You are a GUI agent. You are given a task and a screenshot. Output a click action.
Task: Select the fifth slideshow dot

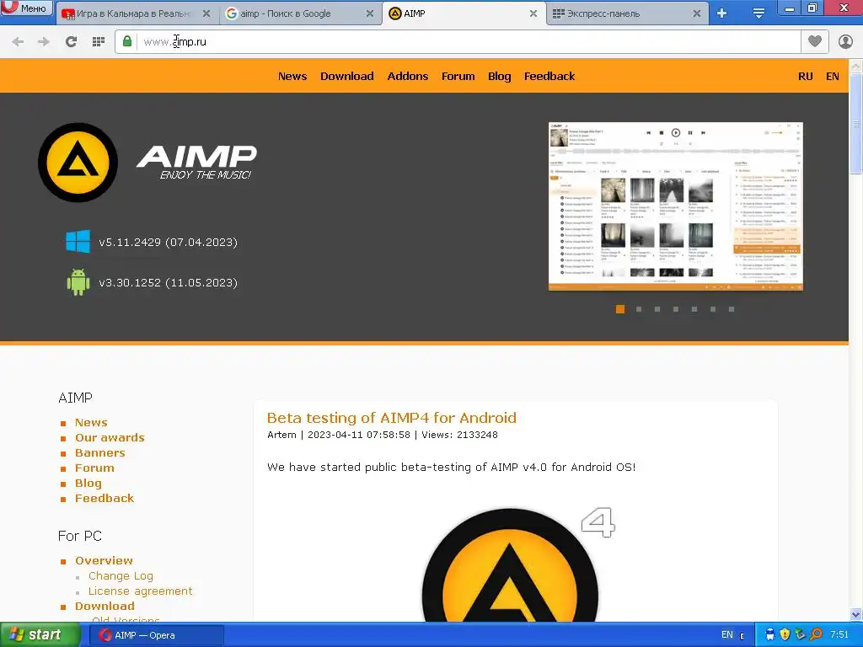coord(694,309)
